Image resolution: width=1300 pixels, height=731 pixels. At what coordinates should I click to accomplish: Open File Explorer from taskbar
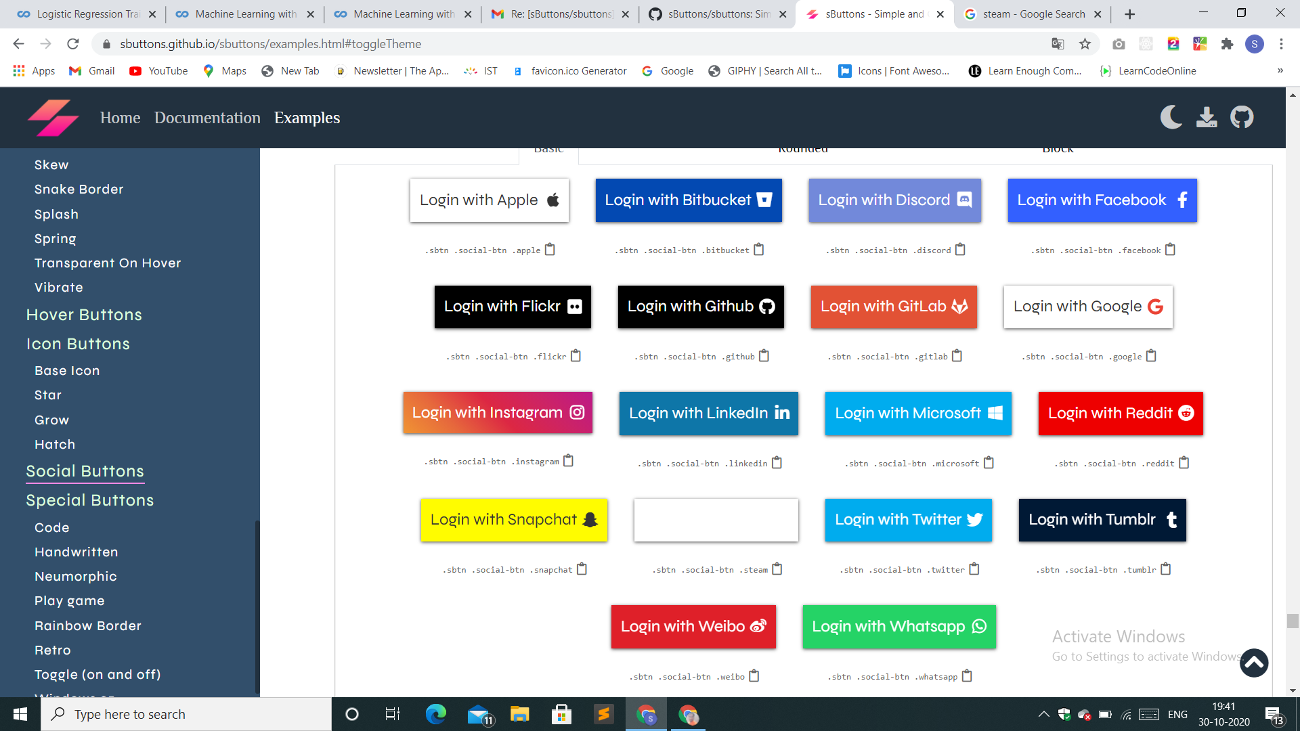[x=519, y=714]
